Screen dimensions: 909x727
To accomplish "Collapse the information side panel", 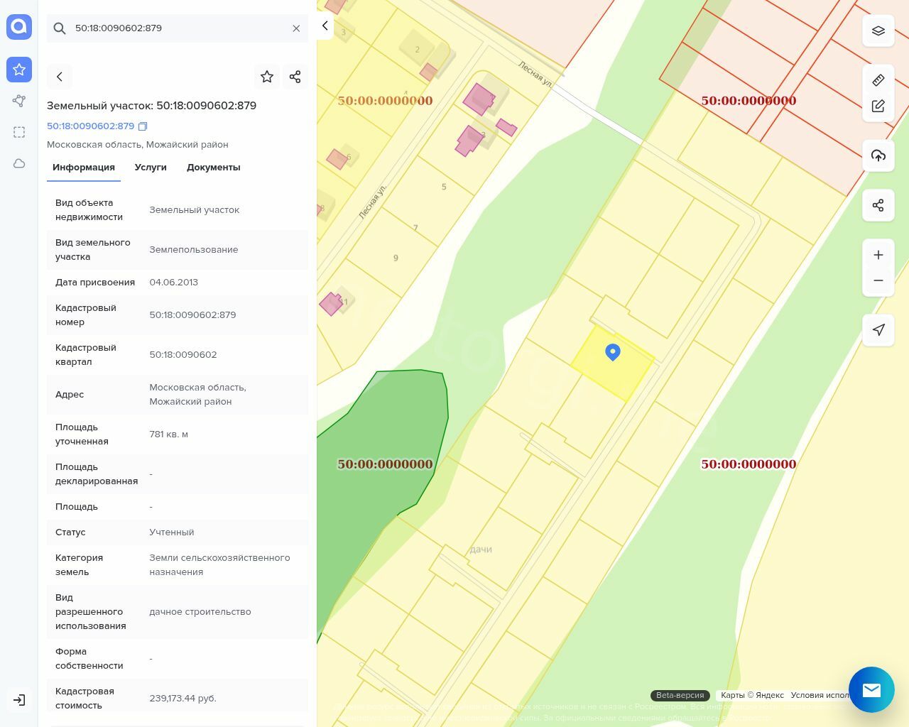I will click(325, 26).
